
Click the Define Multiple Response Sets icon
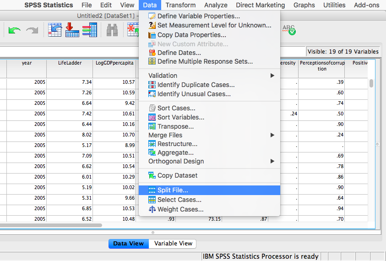pos(152,61)
